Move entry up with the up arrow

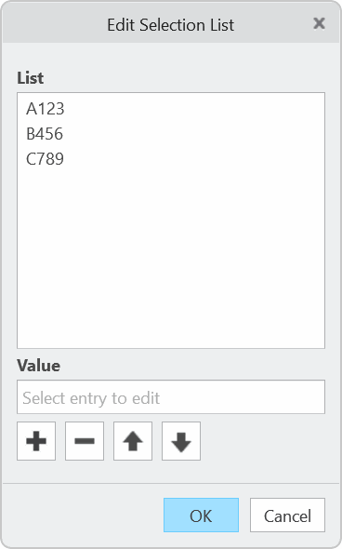133,441
